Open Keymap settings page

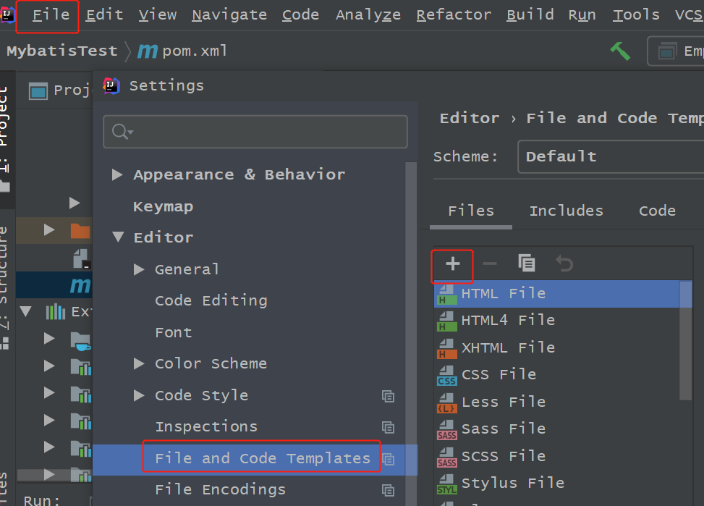click(x=163, y=206)
